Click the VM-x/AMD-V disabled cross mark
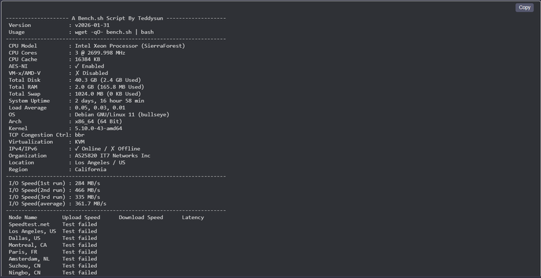Image resolution: width=541 pixels, height=278 pixels. [76, 73]
